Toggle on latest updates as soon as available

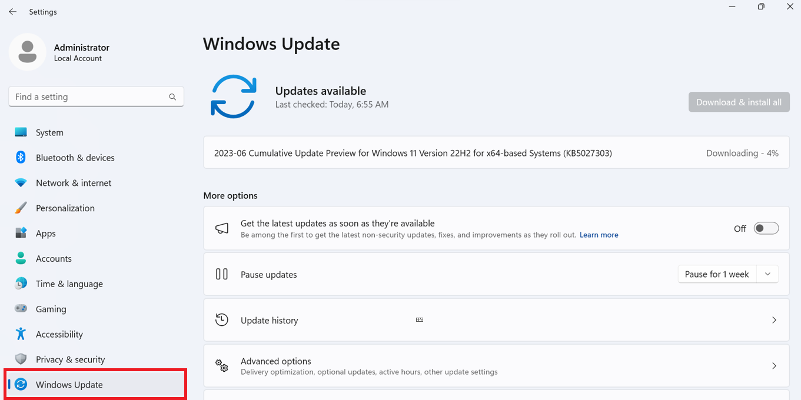766,228
